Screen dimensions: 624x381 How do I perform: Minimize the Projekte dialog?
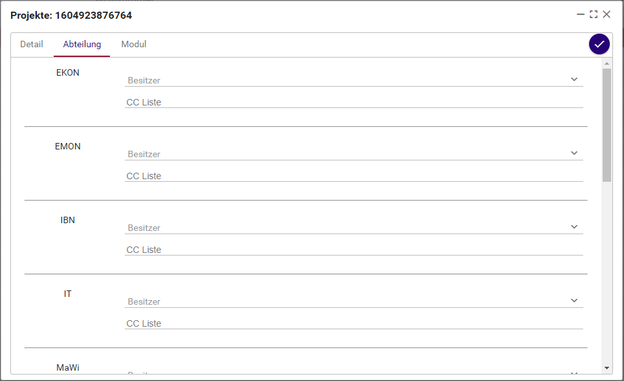(581, 14)
